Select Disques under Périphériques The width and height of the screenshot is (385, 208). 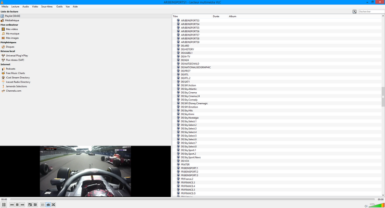[10, 47]
